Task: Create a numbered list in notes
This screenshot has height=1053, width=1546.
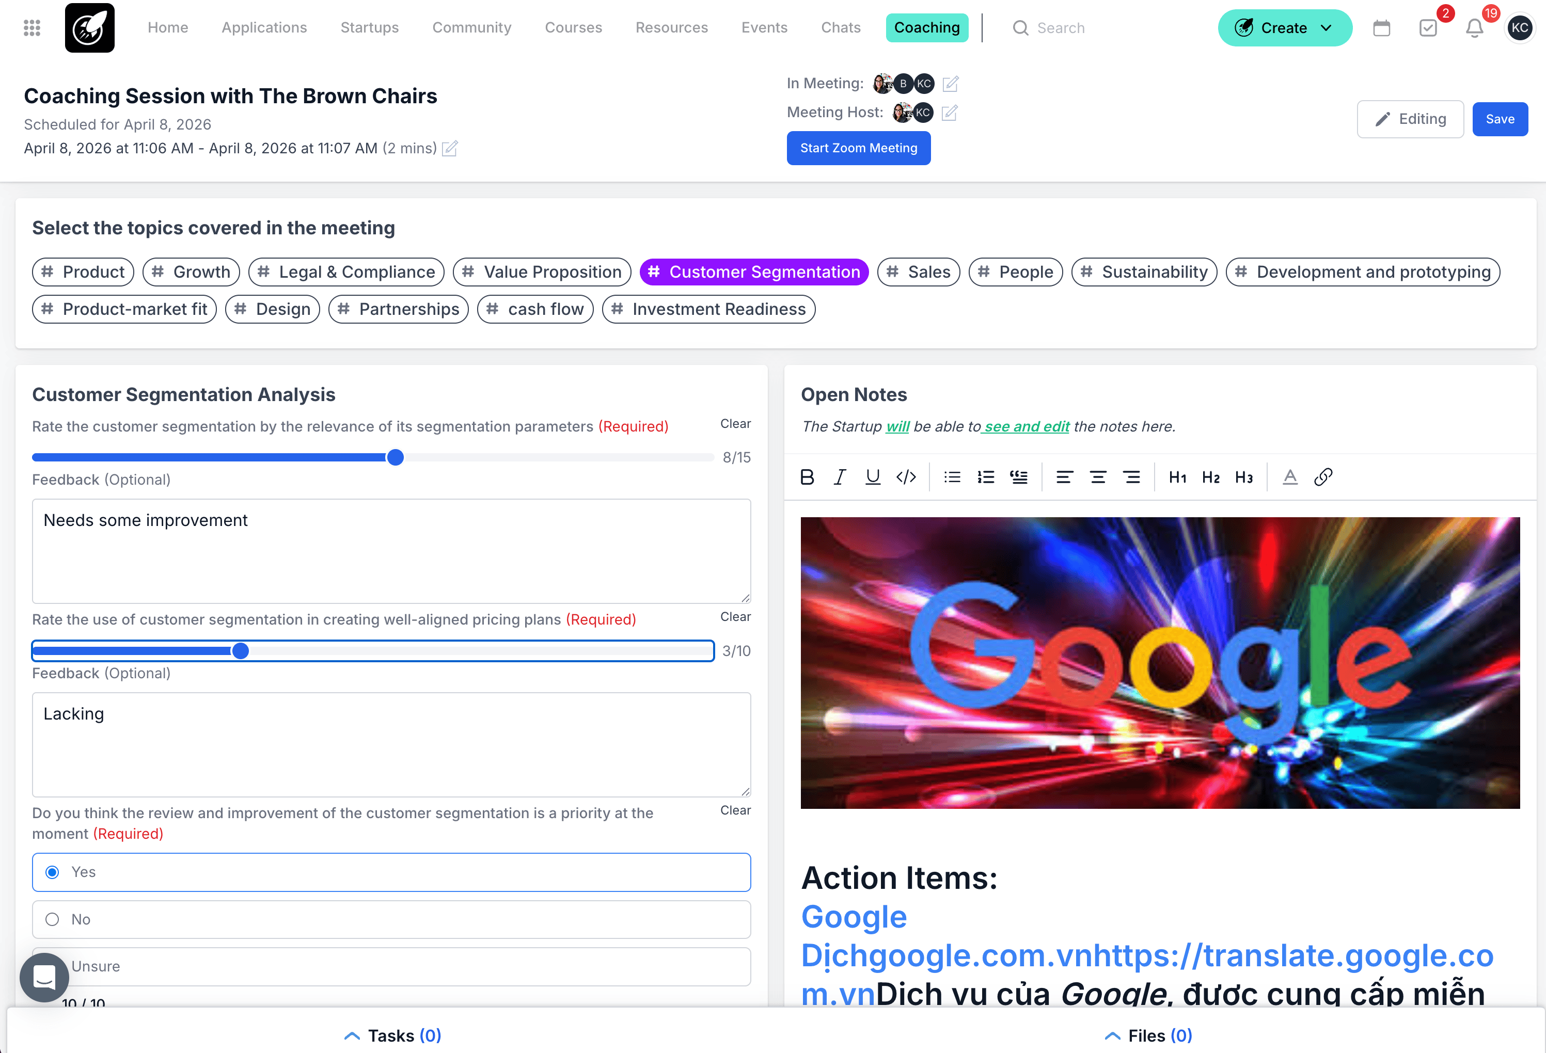Action: (x=985, y=477)
